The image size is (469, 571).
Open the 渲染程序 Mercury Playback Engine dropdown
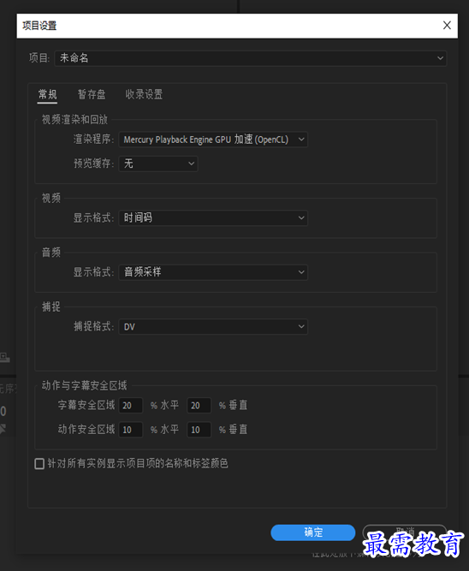(x=213, y=140)
